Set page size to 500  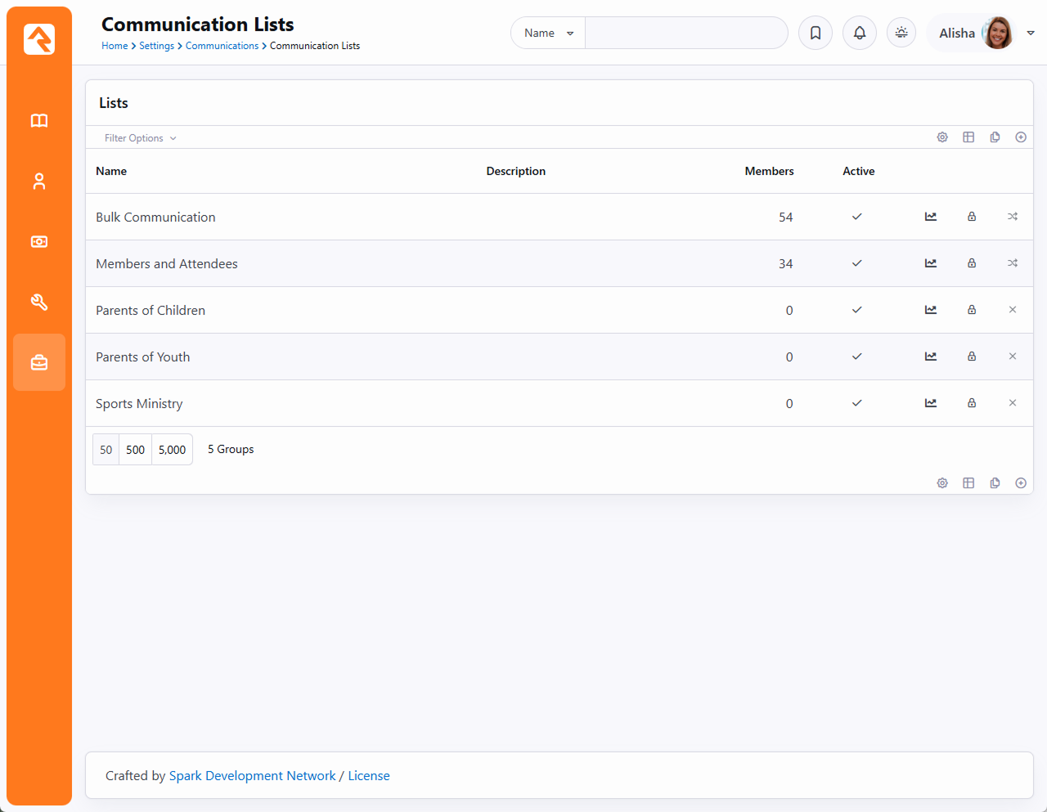pyautogui.click(x=135, y=450)
